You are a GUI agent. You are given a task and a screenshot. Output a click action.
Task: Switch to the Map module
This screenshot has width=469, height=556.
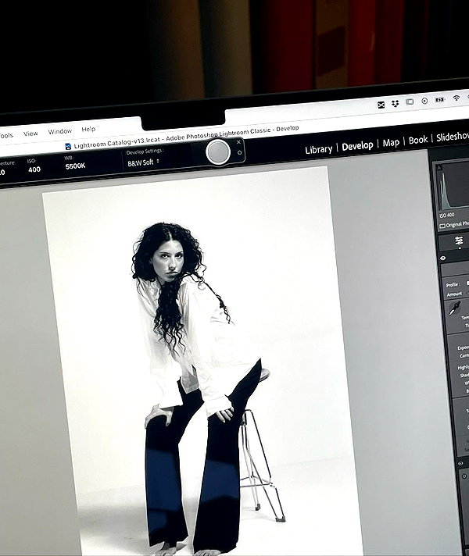(x=391, y=143)
